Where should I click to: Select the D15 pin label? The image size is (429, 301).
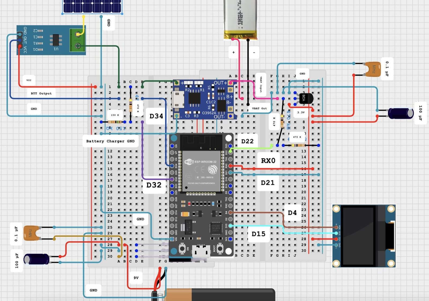pos(258,234)
